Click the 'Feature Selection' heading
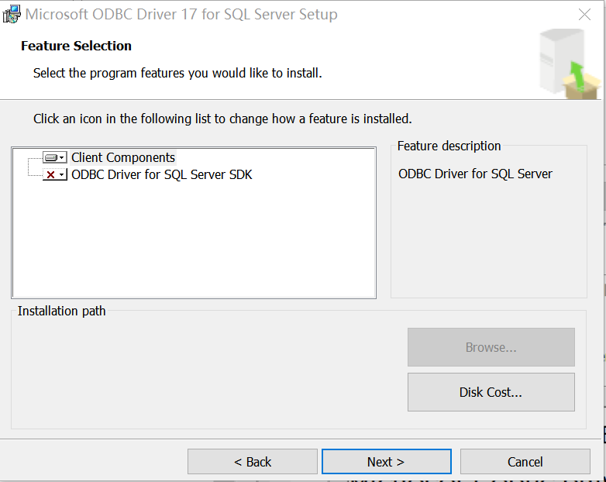The width and height of the screenshot is (606, 482). (x=76, y=46)
